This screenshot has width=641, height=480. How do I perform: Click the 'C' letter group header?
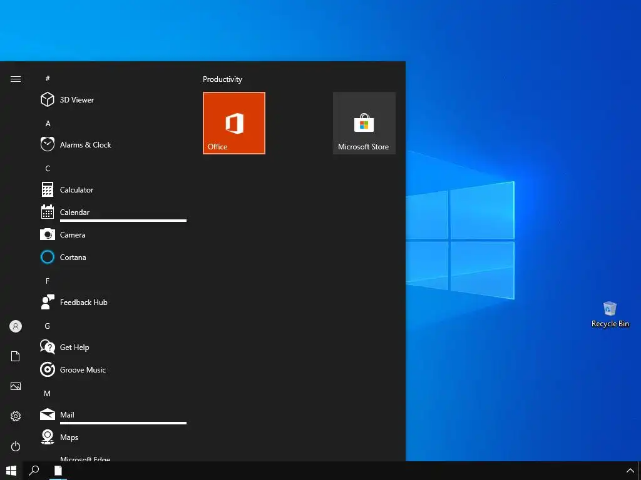pyautogui.click(x=48, y=169)
